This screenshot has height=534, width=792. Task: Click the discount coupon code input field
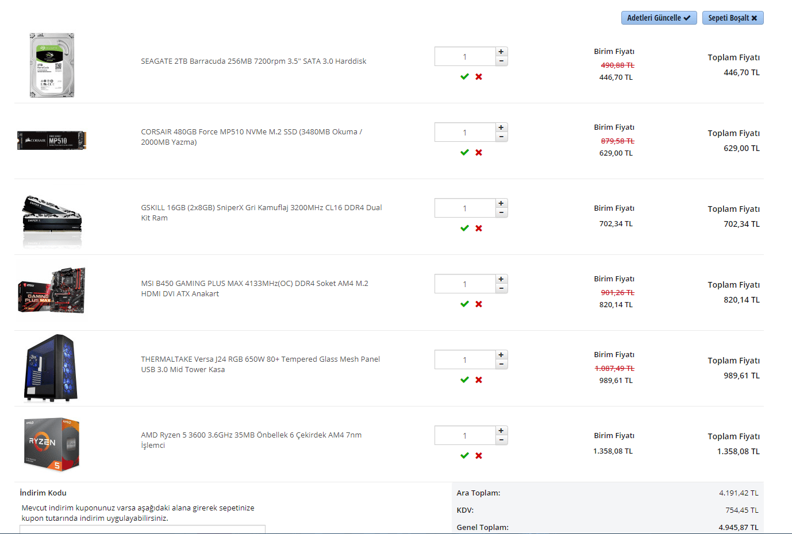pos(143,529)
